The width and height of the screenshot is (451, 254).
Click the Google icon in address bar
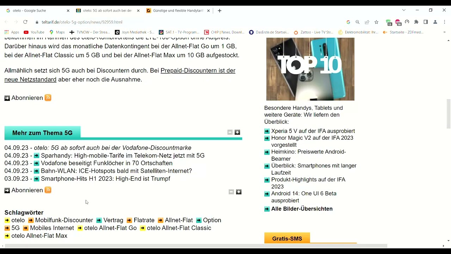[x=348, y=22]
